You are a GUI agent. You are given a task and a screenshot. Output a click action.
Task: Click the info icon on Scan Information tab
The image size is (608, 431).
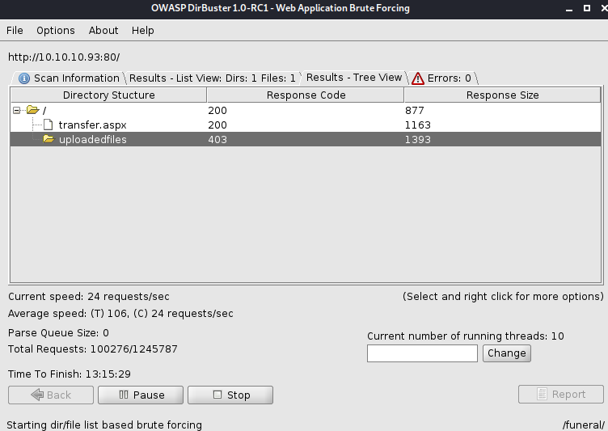click(24, 78)
